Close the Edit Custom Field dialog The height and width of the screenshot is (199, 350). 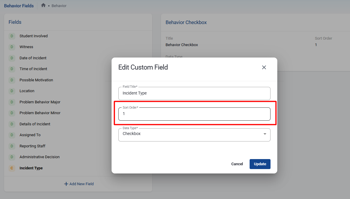coord(264,67)
